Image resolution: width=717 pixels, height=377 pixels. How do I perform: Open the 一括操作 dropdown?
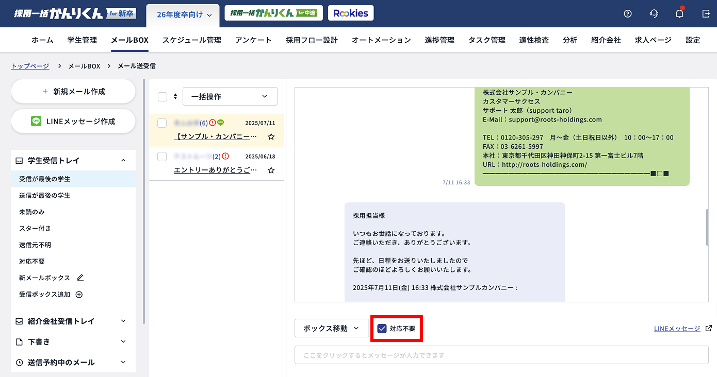(x=230, y=96)
